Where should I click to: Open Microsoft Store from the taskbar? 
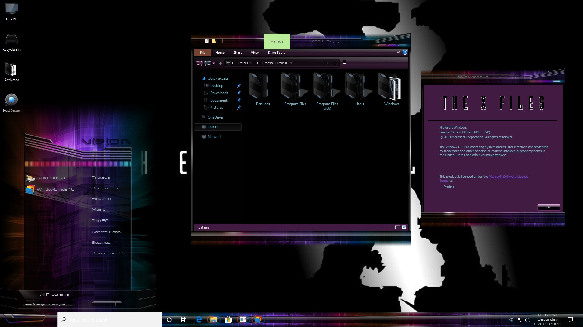[x=228, y=320]
